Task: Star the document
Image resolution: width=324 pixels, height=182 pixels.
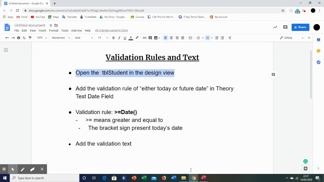Action: point(51,25)
